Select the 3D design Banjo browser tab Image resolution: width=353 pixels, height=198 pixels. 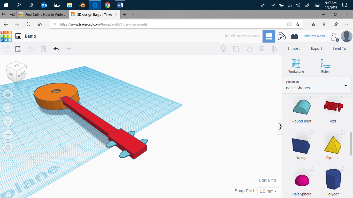pyautogui.click(x=94, y=14)
